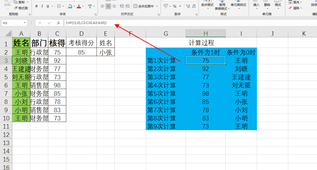This screenshot has height=170, width=317.
Task: Open the Name Box dropdown arrow
Action: 25,23
